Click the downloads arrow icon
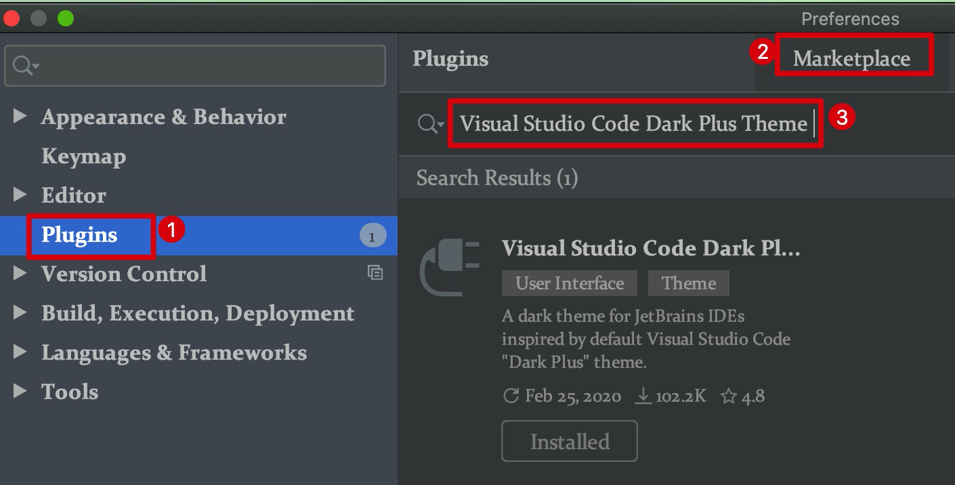 [643, 396]
